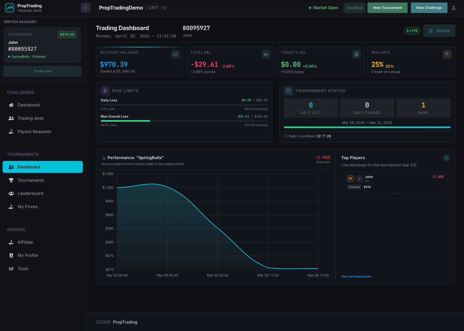Collapse the sidebar with the chevron button
Image resolution: width=464 pixels, height=331 pixels.
[85, 8]
